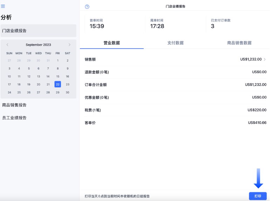This screenshot has width=270, height=201.
Task: Select the 营业数据 tab
Action: (x=112, y=43)
